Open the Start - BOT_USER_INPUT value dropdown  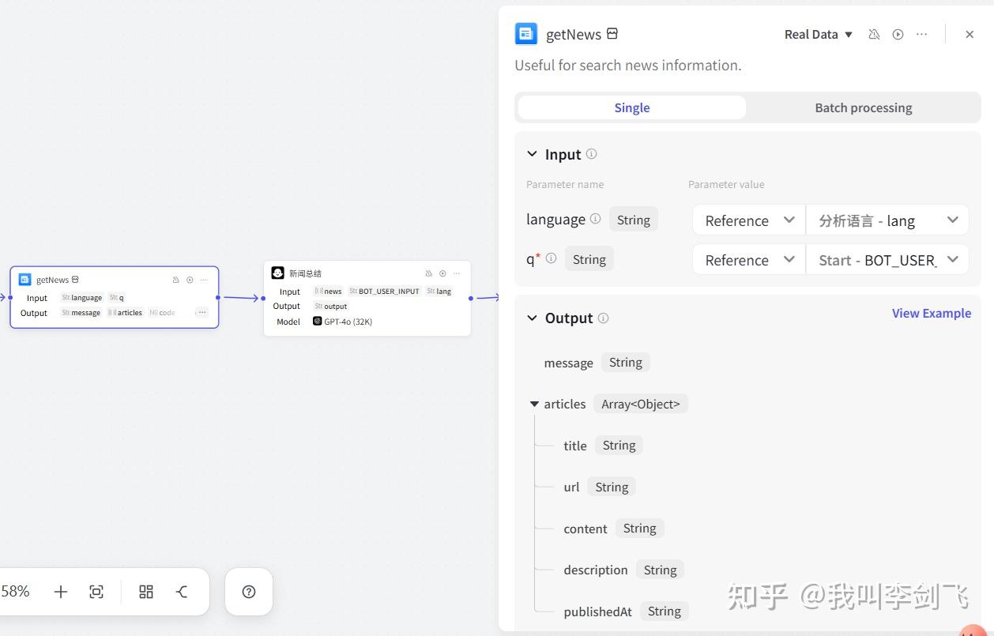pyautogui.click(x=887, y=260)
